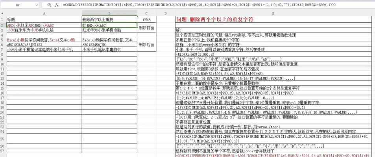
Task: Click cell A6 ABC123ABC456JHK123
Action: [44, 45]
